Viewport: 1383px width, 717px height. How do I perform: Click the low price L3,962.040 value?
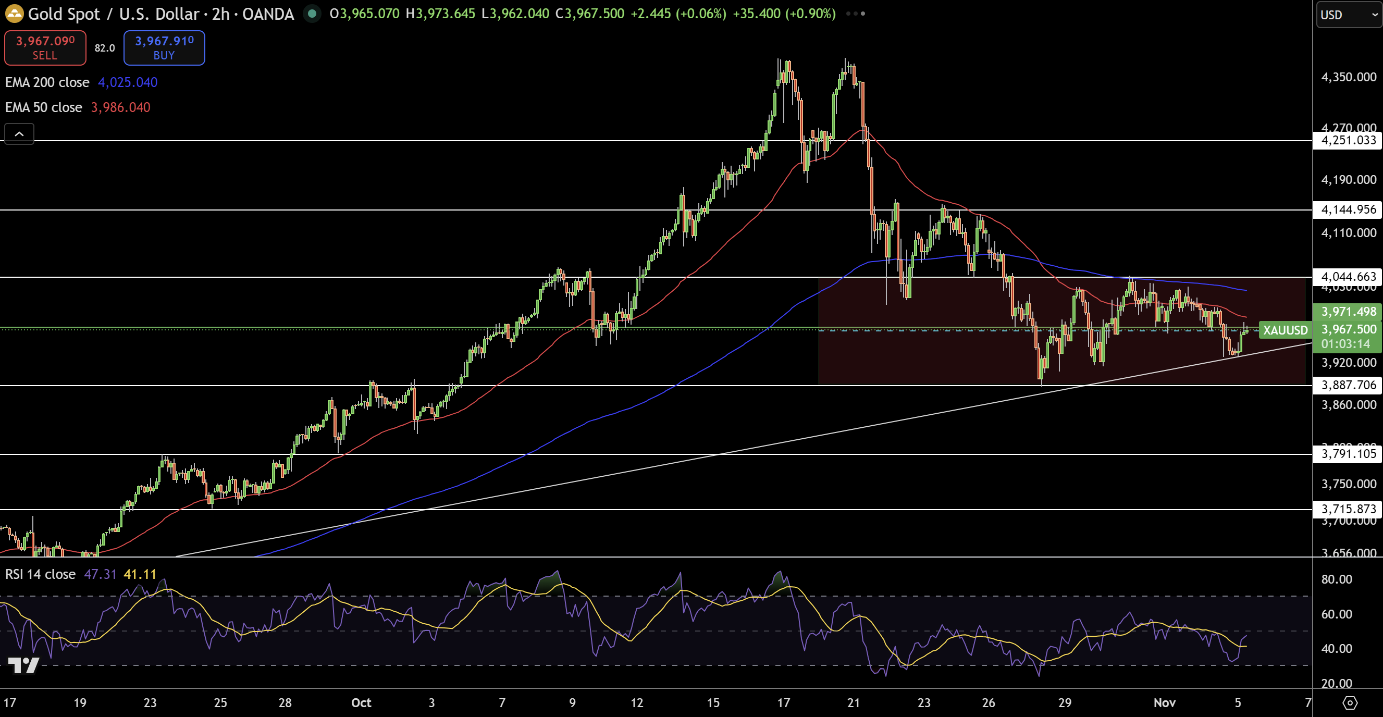click(515, 14)
